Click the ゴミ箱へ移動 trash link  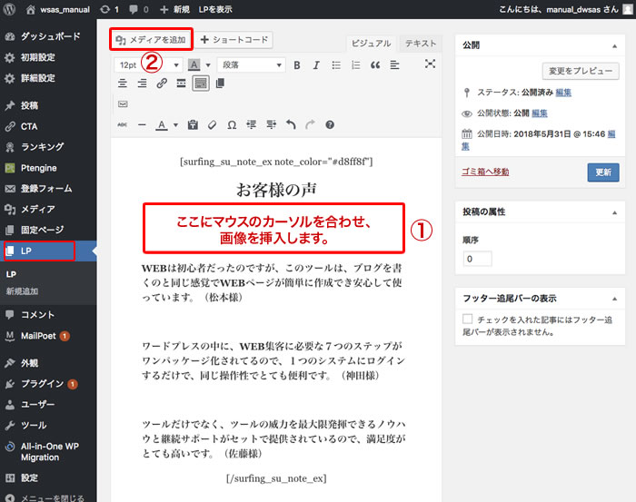[x=485, y=172]
